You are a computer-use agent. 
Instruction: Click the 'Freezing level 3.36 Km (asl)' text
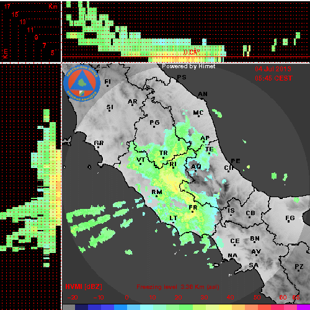[x=178, y=287]
